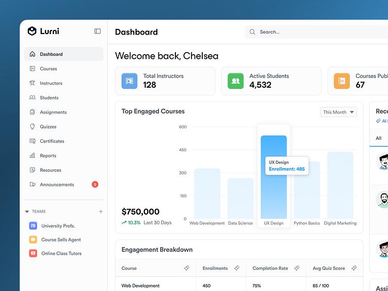Image resolution: width=388 pixels, height=291 pixels.
Task: Click the blue Total Instructors icon
Action: click(130, 81)
